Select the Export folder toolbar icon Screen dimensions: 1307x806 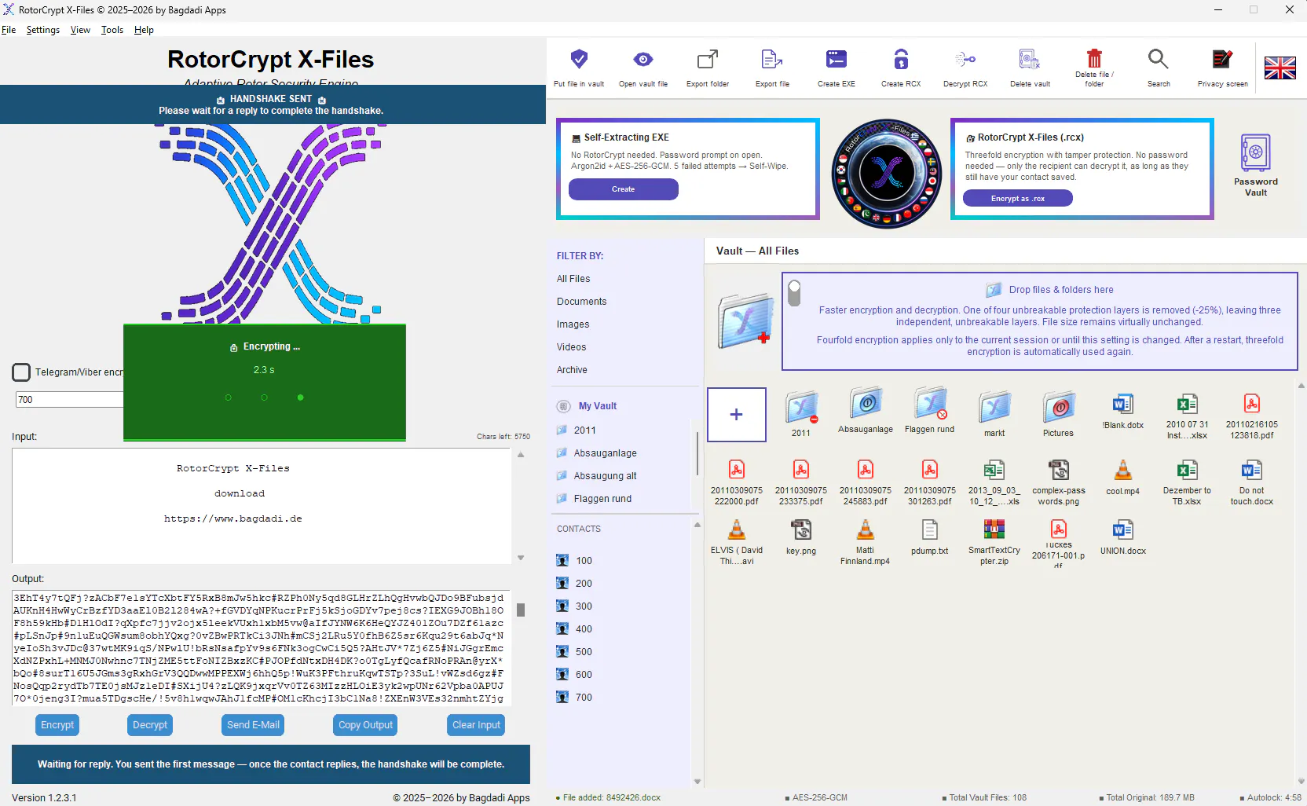pyautogui.click(x=708, y=59)
